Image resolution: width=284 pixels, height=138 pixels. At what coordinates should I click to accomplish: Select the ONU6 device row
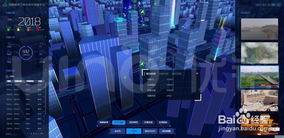pos(25,114)
